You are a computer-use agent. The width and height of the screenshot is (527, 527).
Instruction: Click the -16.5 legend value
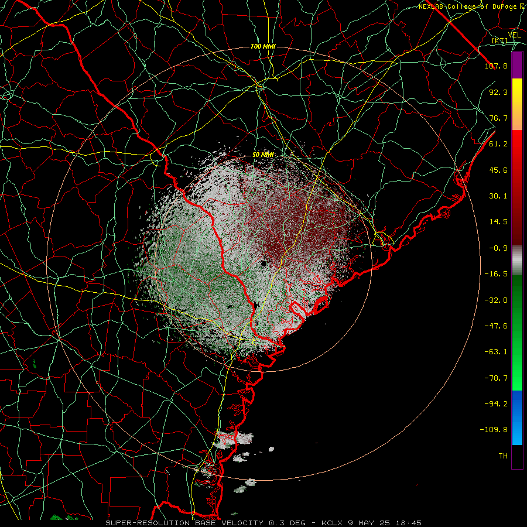[x=496, y=274]
